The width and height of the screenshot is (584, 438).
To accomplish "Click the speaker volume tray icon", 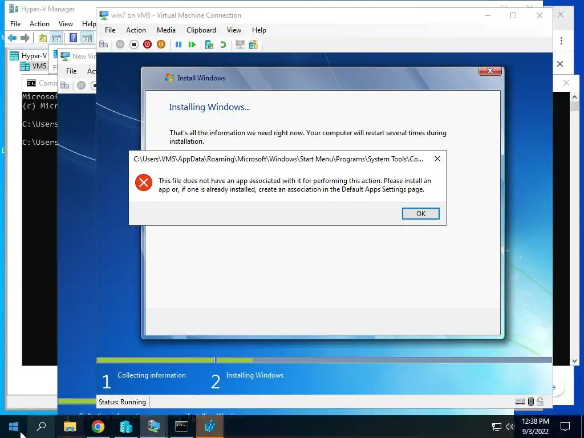I will (x=510, y=427).
